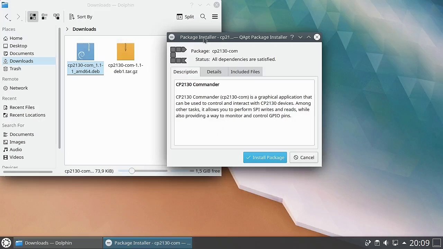Viewport: 443px width, 249px height.
Task: Switch to Package Installer taskbar entry
Action: (148, 243)
